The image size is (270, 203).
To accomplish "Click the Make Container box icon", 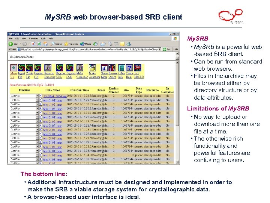I will 92,68.
